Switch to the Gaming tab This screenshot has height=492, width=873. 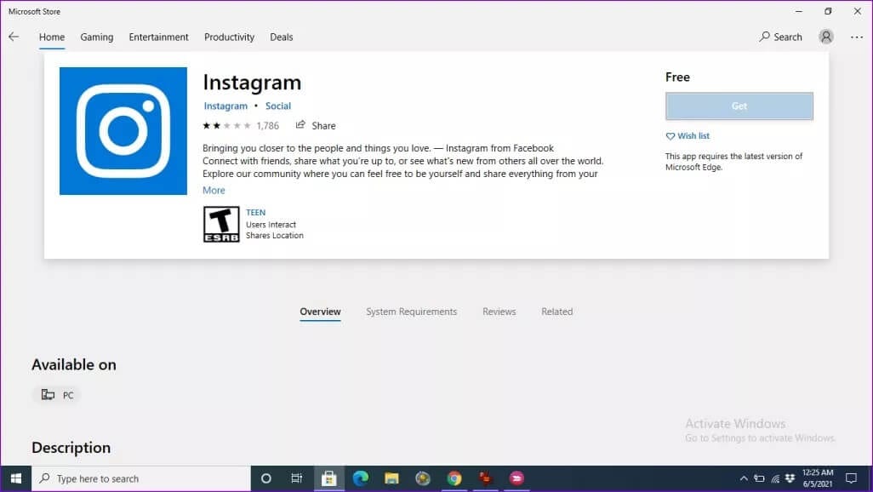pos(97,37)
